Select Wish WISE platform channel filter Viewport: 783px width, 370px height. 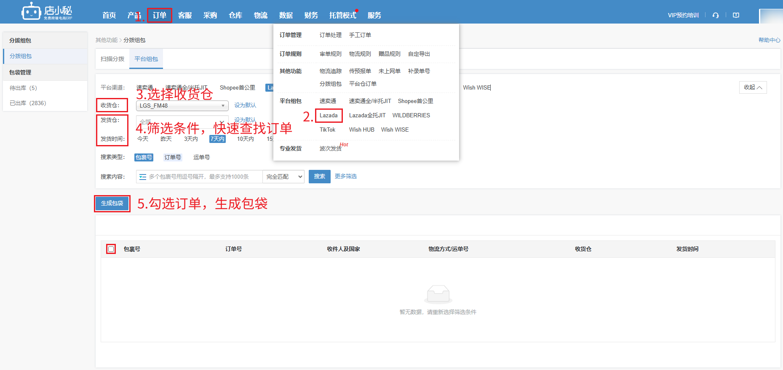coord(477,87)
